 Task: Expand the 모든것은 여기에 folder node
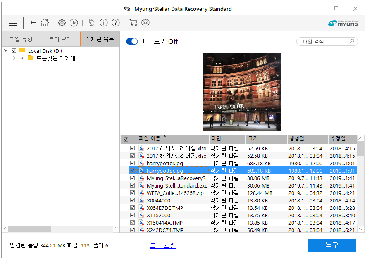pyautogui.click(x=14, y=58)
